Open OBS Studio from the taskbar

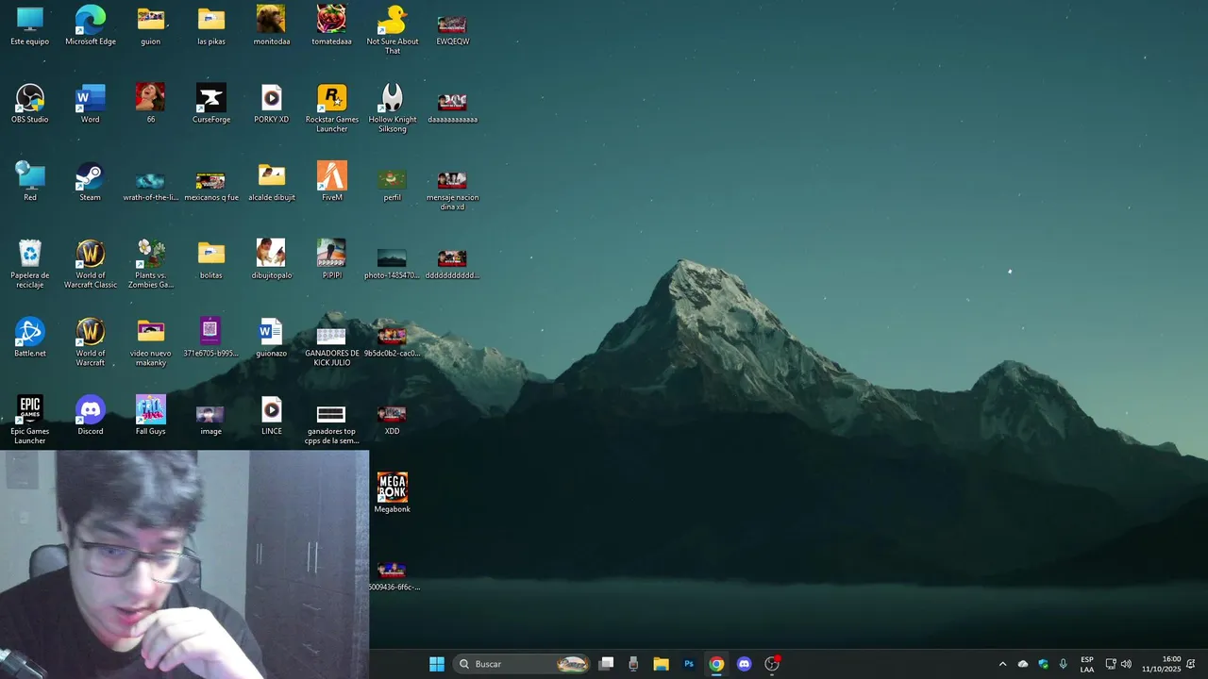pyautogui.click(x=772, y=664)
